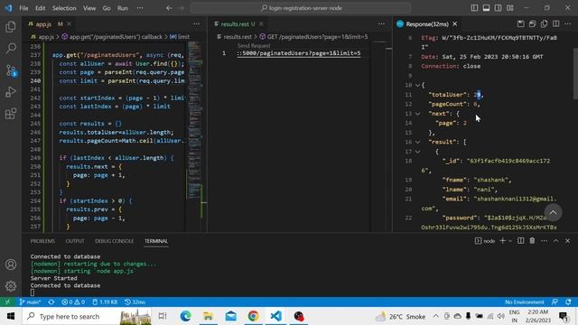Toggle the secondary side bar layout icon

(x=498, y=8)
